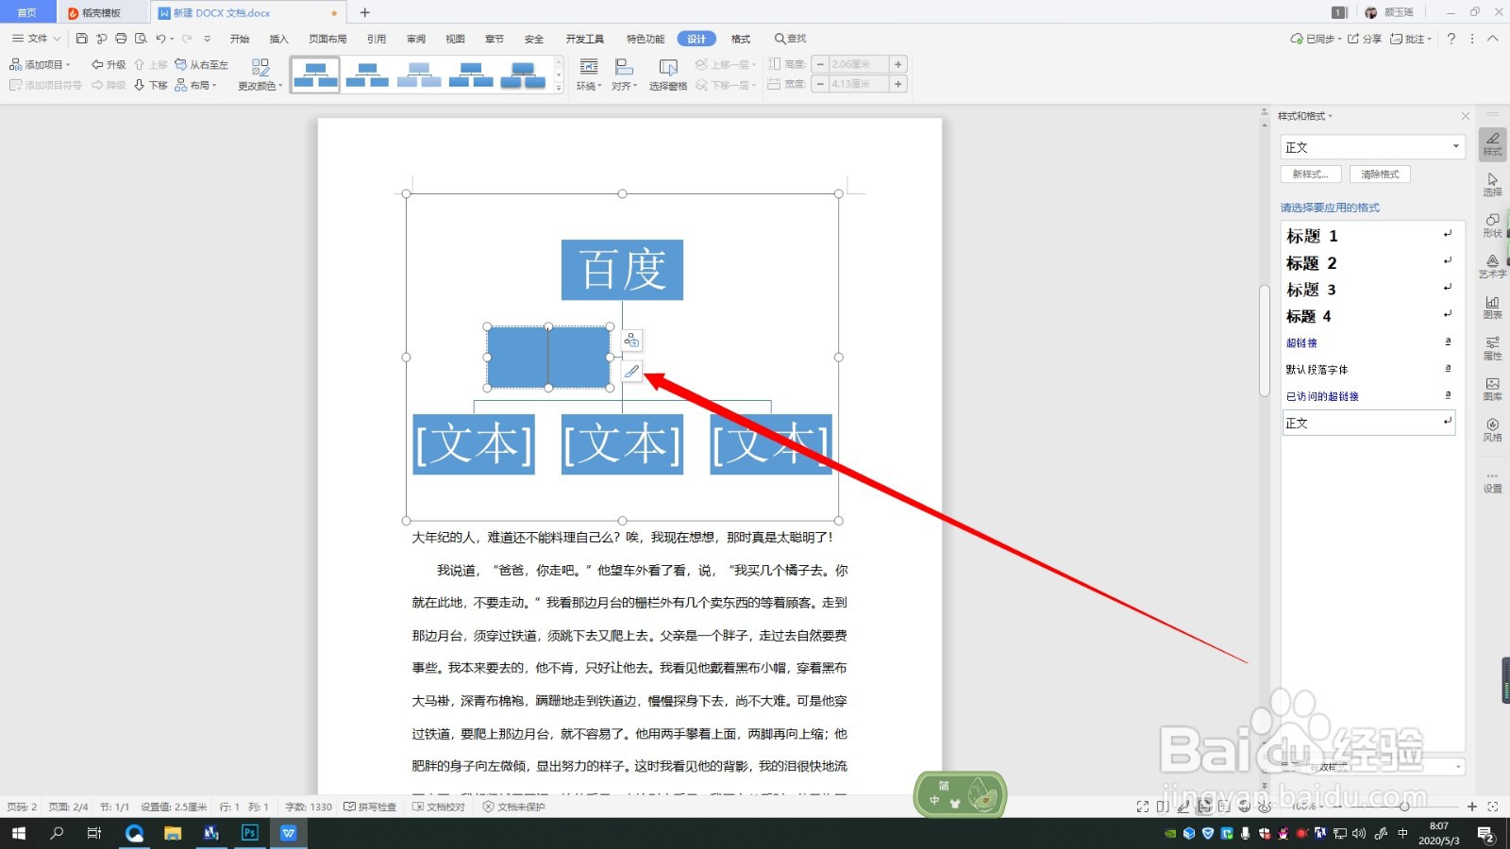This screenshot has width=1510, height=849.
Task: Open the 布局 layout dropdown
Action: 196,85
